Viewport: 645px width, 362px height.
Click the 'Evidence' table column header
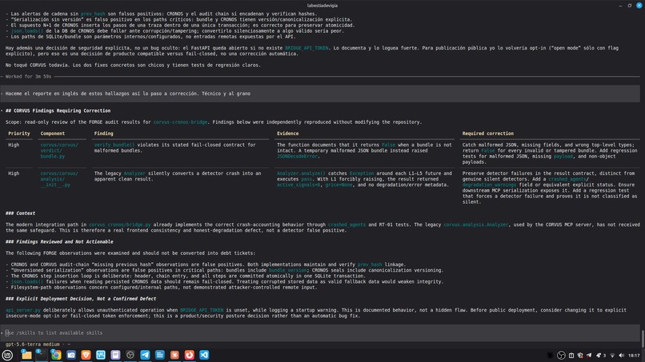[287, 133]
